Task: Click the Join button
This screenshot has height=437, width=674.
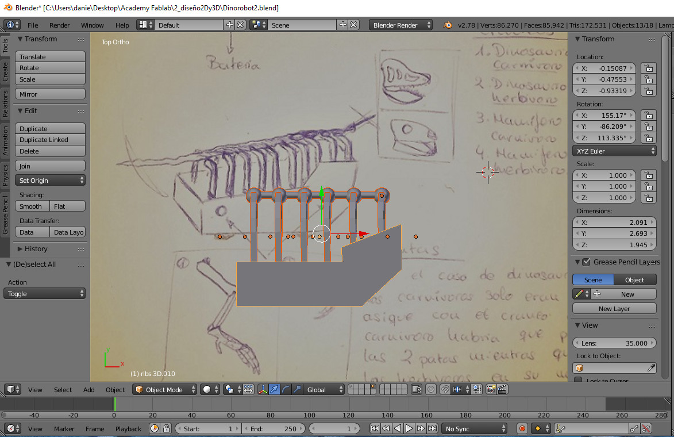Action: click(x=50, y=166)
